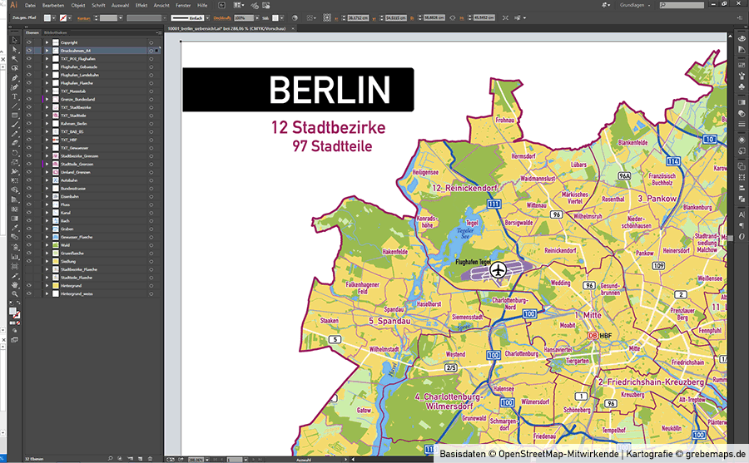This screenshot has height=463, width=749.
Task: Click the locate object magnifier in Layers panel
Action: [x=110, y=457]
